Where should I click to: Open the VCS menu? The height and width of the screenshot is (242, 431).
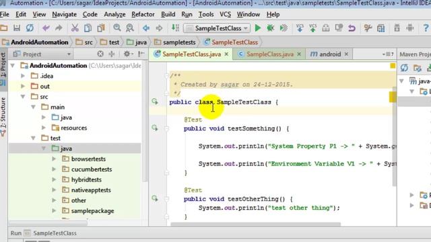225,14
